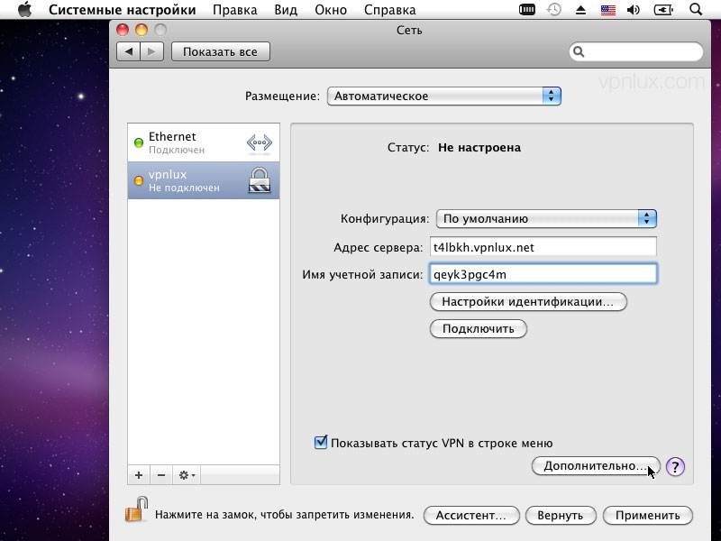Click the green Ethernet status dot
This screenshot has height=541, width=721.
click(x=139, y=142)
